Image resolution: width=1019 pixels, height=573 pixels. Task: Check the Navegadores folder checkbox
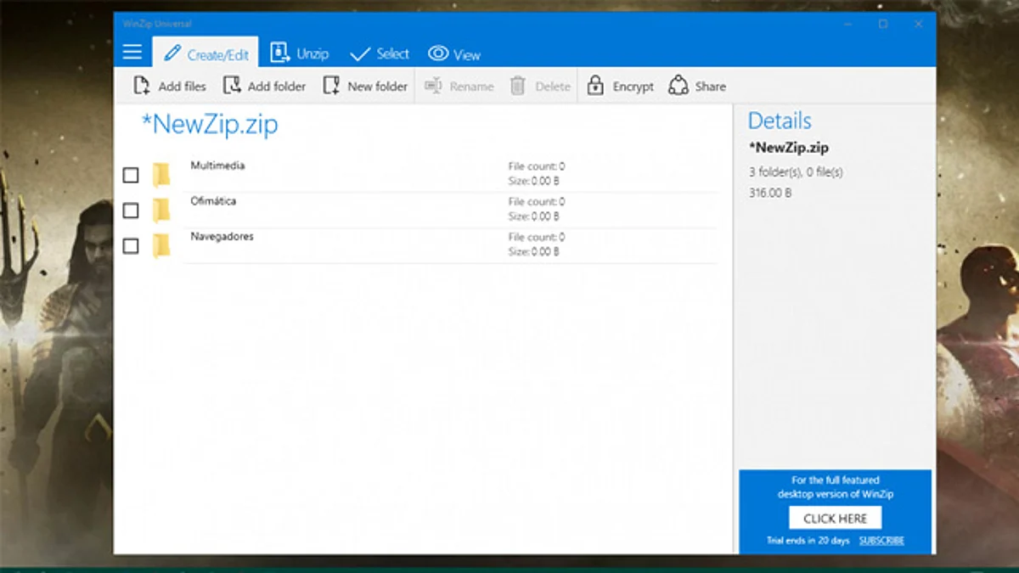tap(131, 246)
